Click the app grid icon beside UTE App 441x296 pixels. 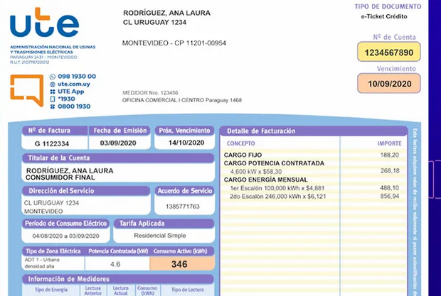pos(53,92)
